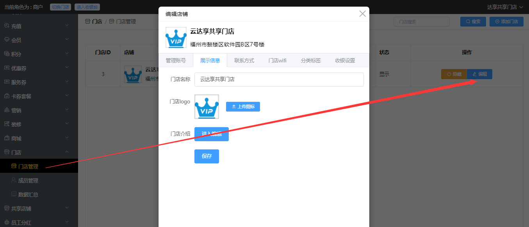Click the 卡券套餐 sidebar icon
The height and width of the screenshot is (227, 529).
tap(6, 96)
